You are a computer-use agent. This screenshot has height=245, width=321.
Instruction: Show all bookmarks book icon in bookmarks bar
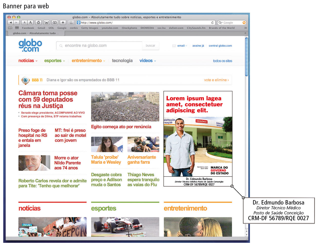[10, 28]
